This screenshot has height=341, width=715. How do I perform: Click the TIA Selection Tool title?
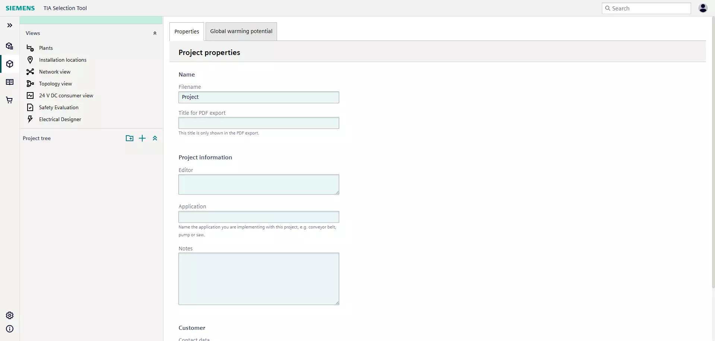pos(65,8)
